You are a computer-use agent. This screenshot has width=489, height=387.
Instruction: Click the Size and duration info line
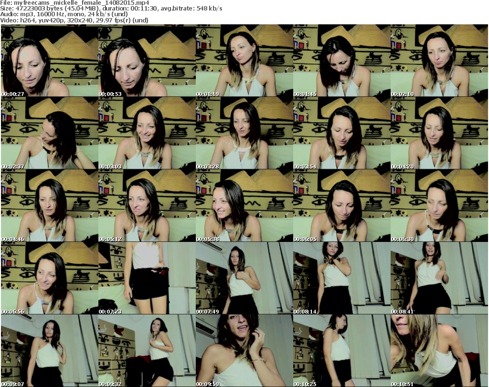(111, 9)
